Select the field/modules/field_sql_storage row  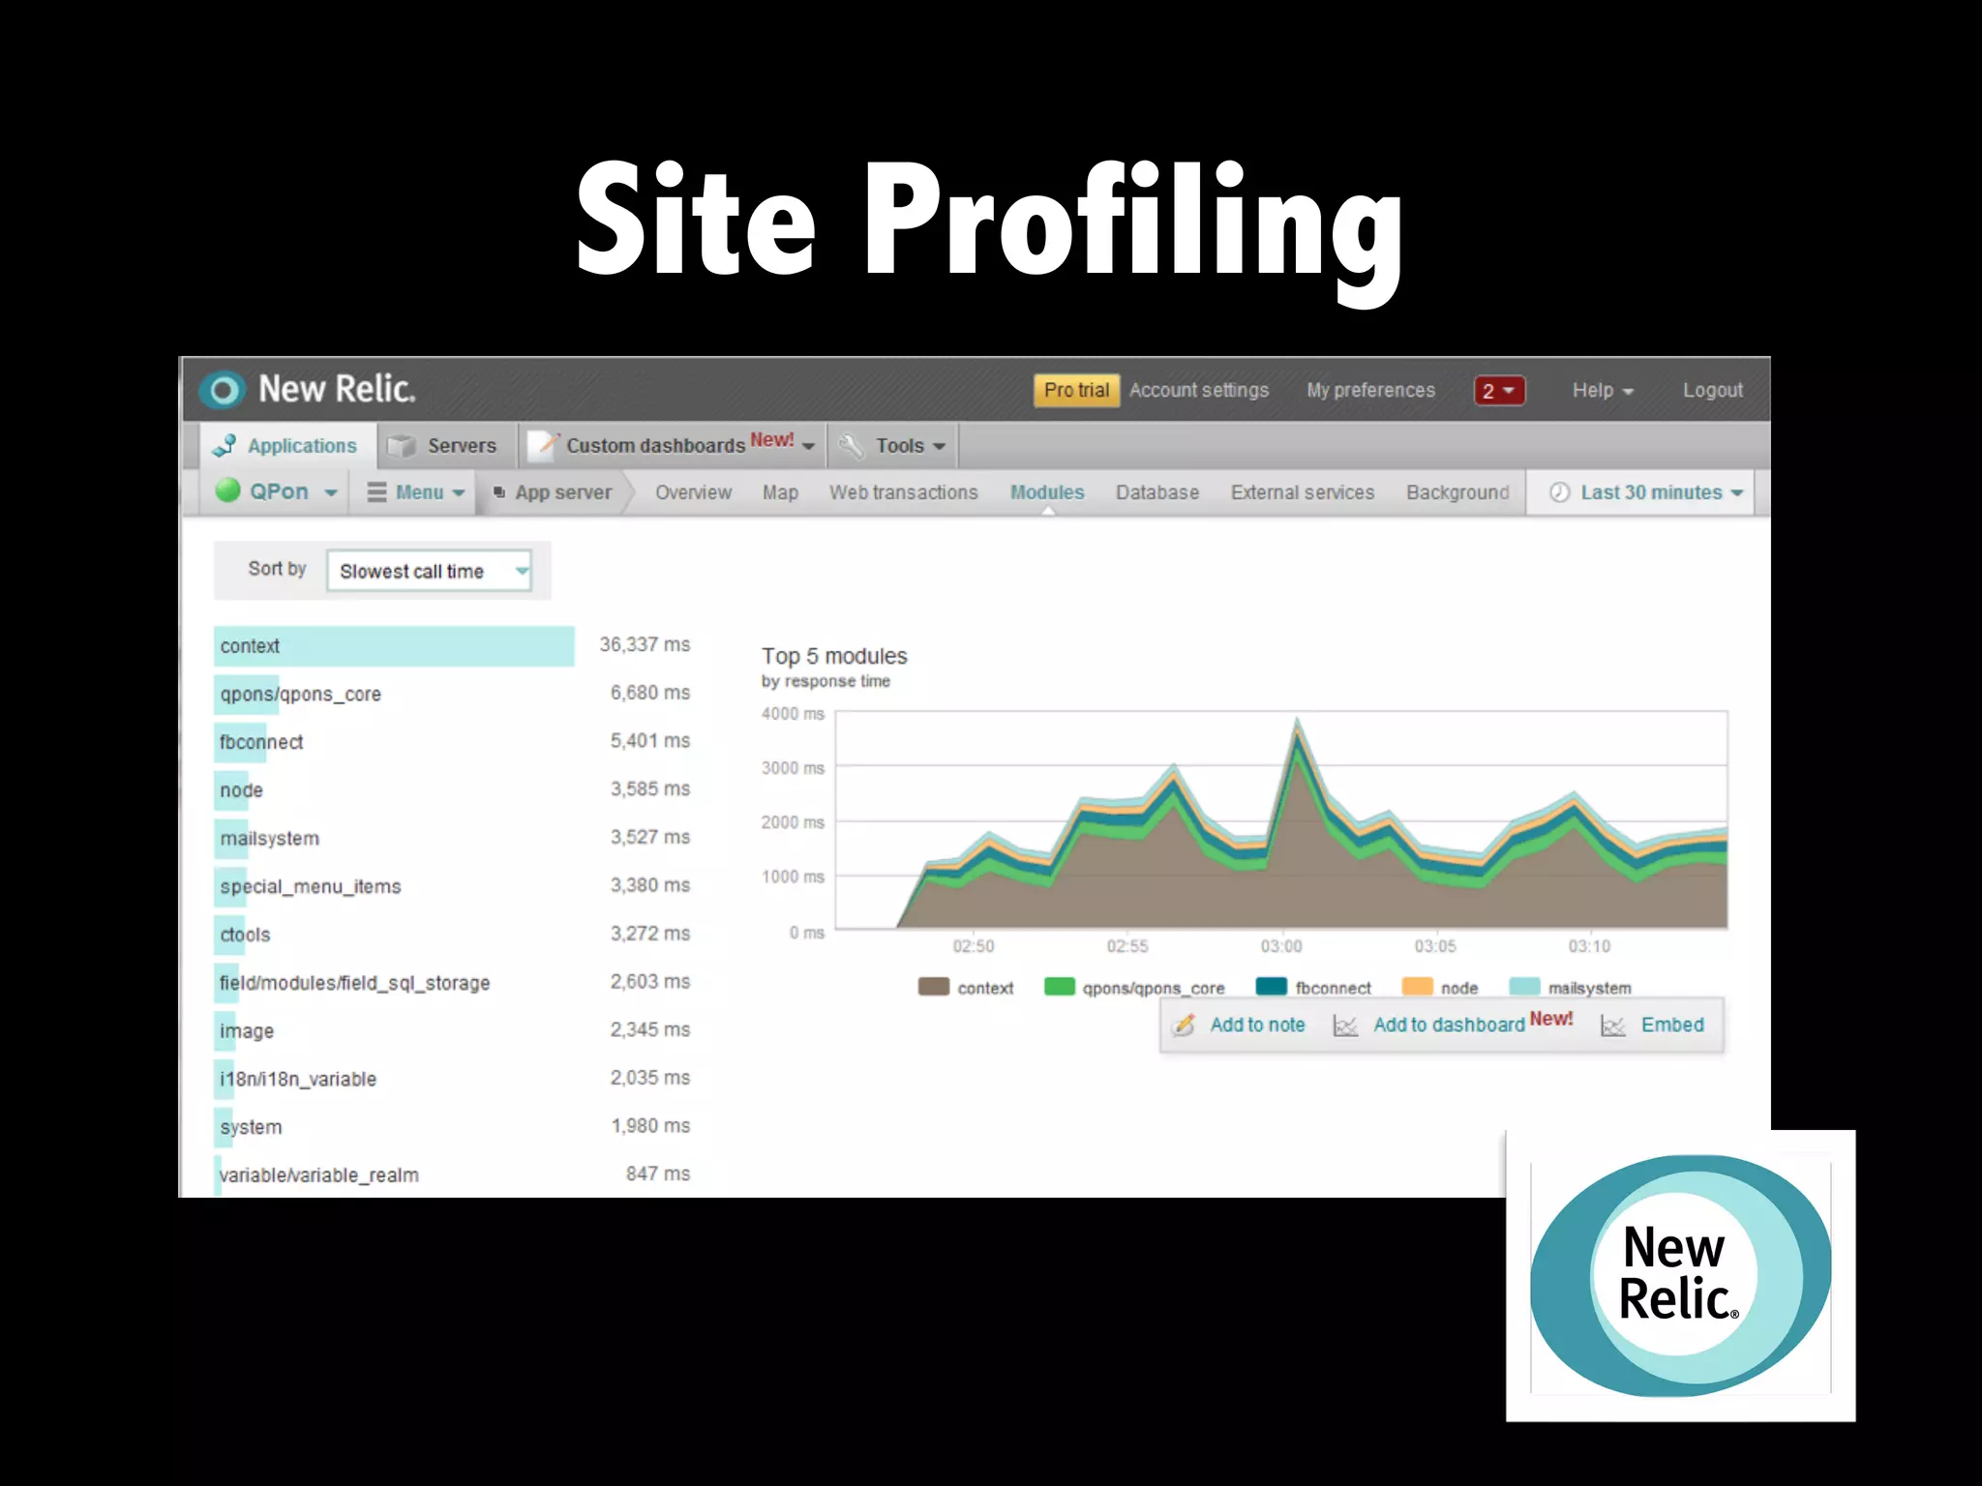click(453, 982)
